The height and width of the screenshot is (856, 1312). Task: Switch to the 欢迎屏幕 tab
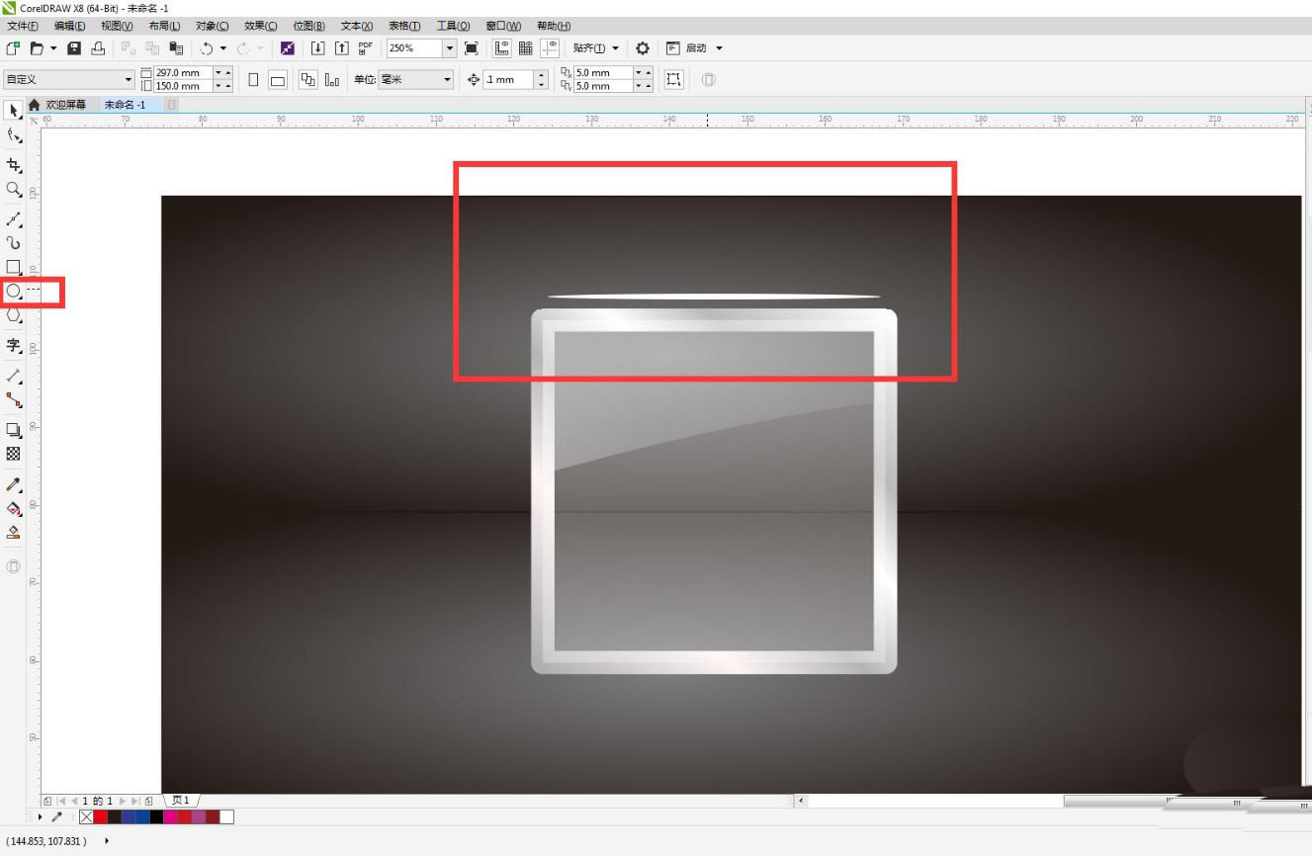(x=65, y=105)
